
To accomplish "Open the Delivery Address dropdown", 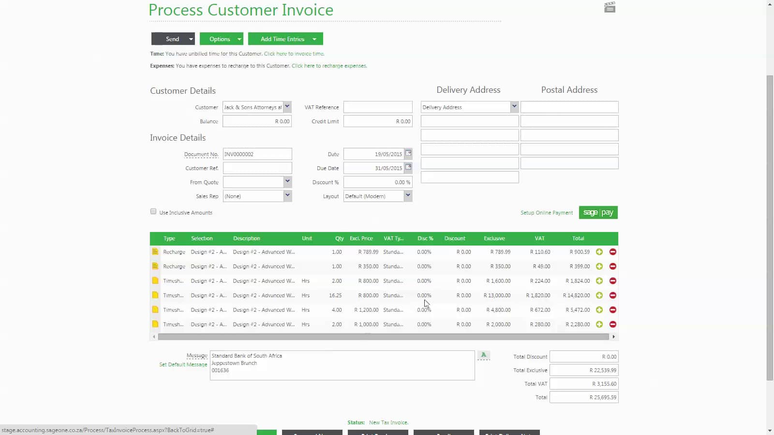I will coord(514,107).
